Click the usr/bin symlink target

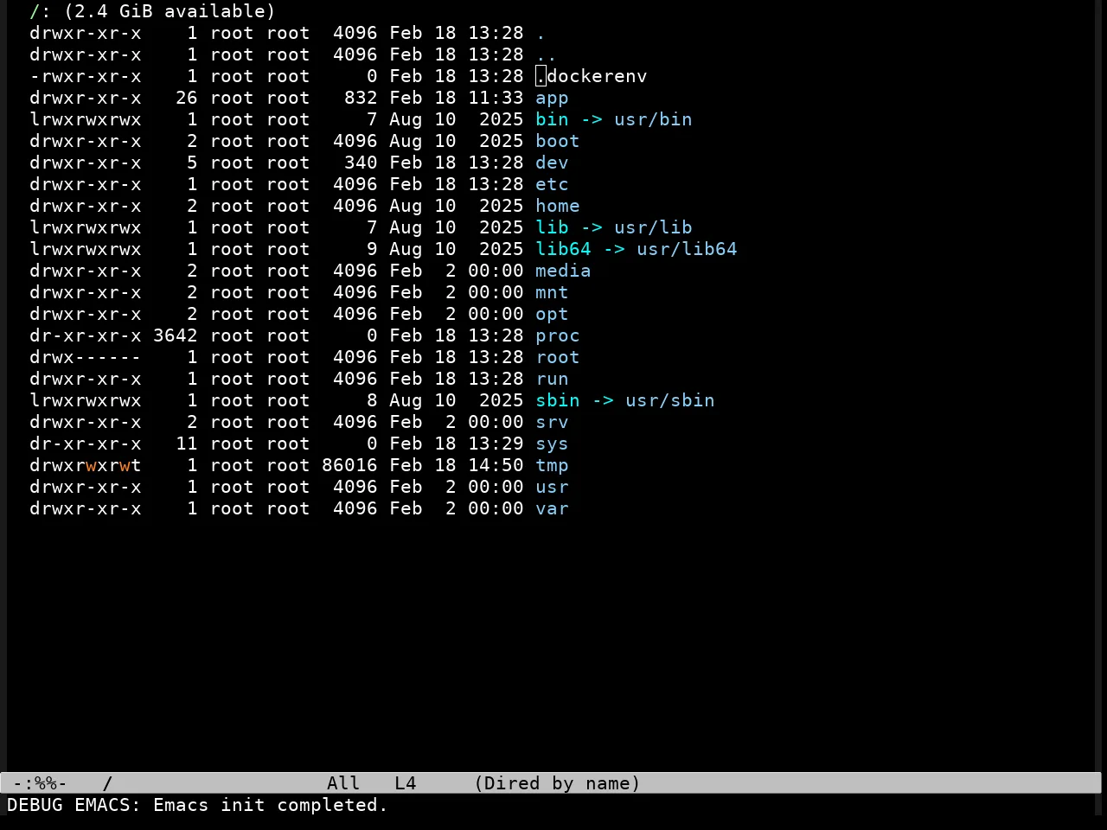653,119
